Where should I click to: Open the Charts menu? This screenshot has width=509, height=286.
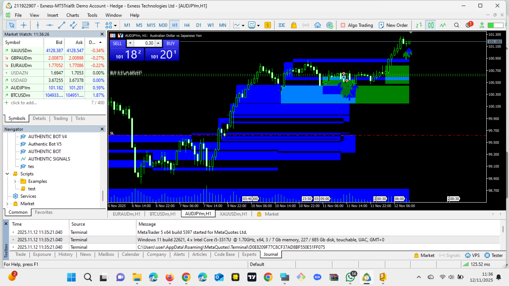73,15
